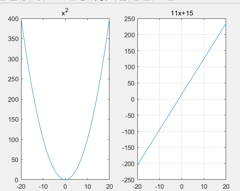This screenshot has height=191, width=240.
Task: Click the -150 y-axis tick label
Action: pos(128,148)
